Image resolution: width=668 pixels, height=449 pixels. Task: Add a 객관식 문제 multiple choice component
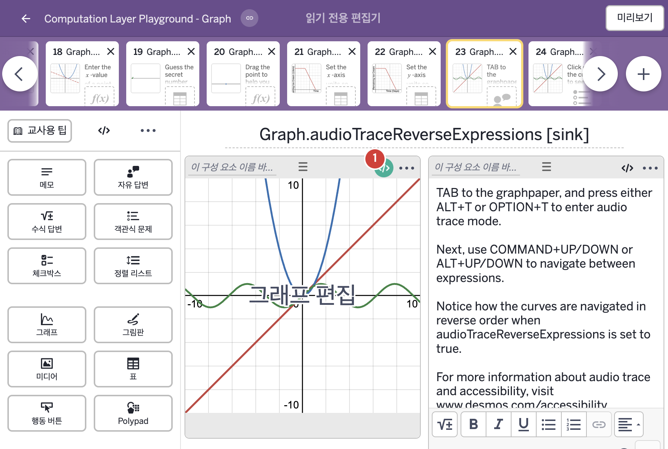tap(133, 222)
